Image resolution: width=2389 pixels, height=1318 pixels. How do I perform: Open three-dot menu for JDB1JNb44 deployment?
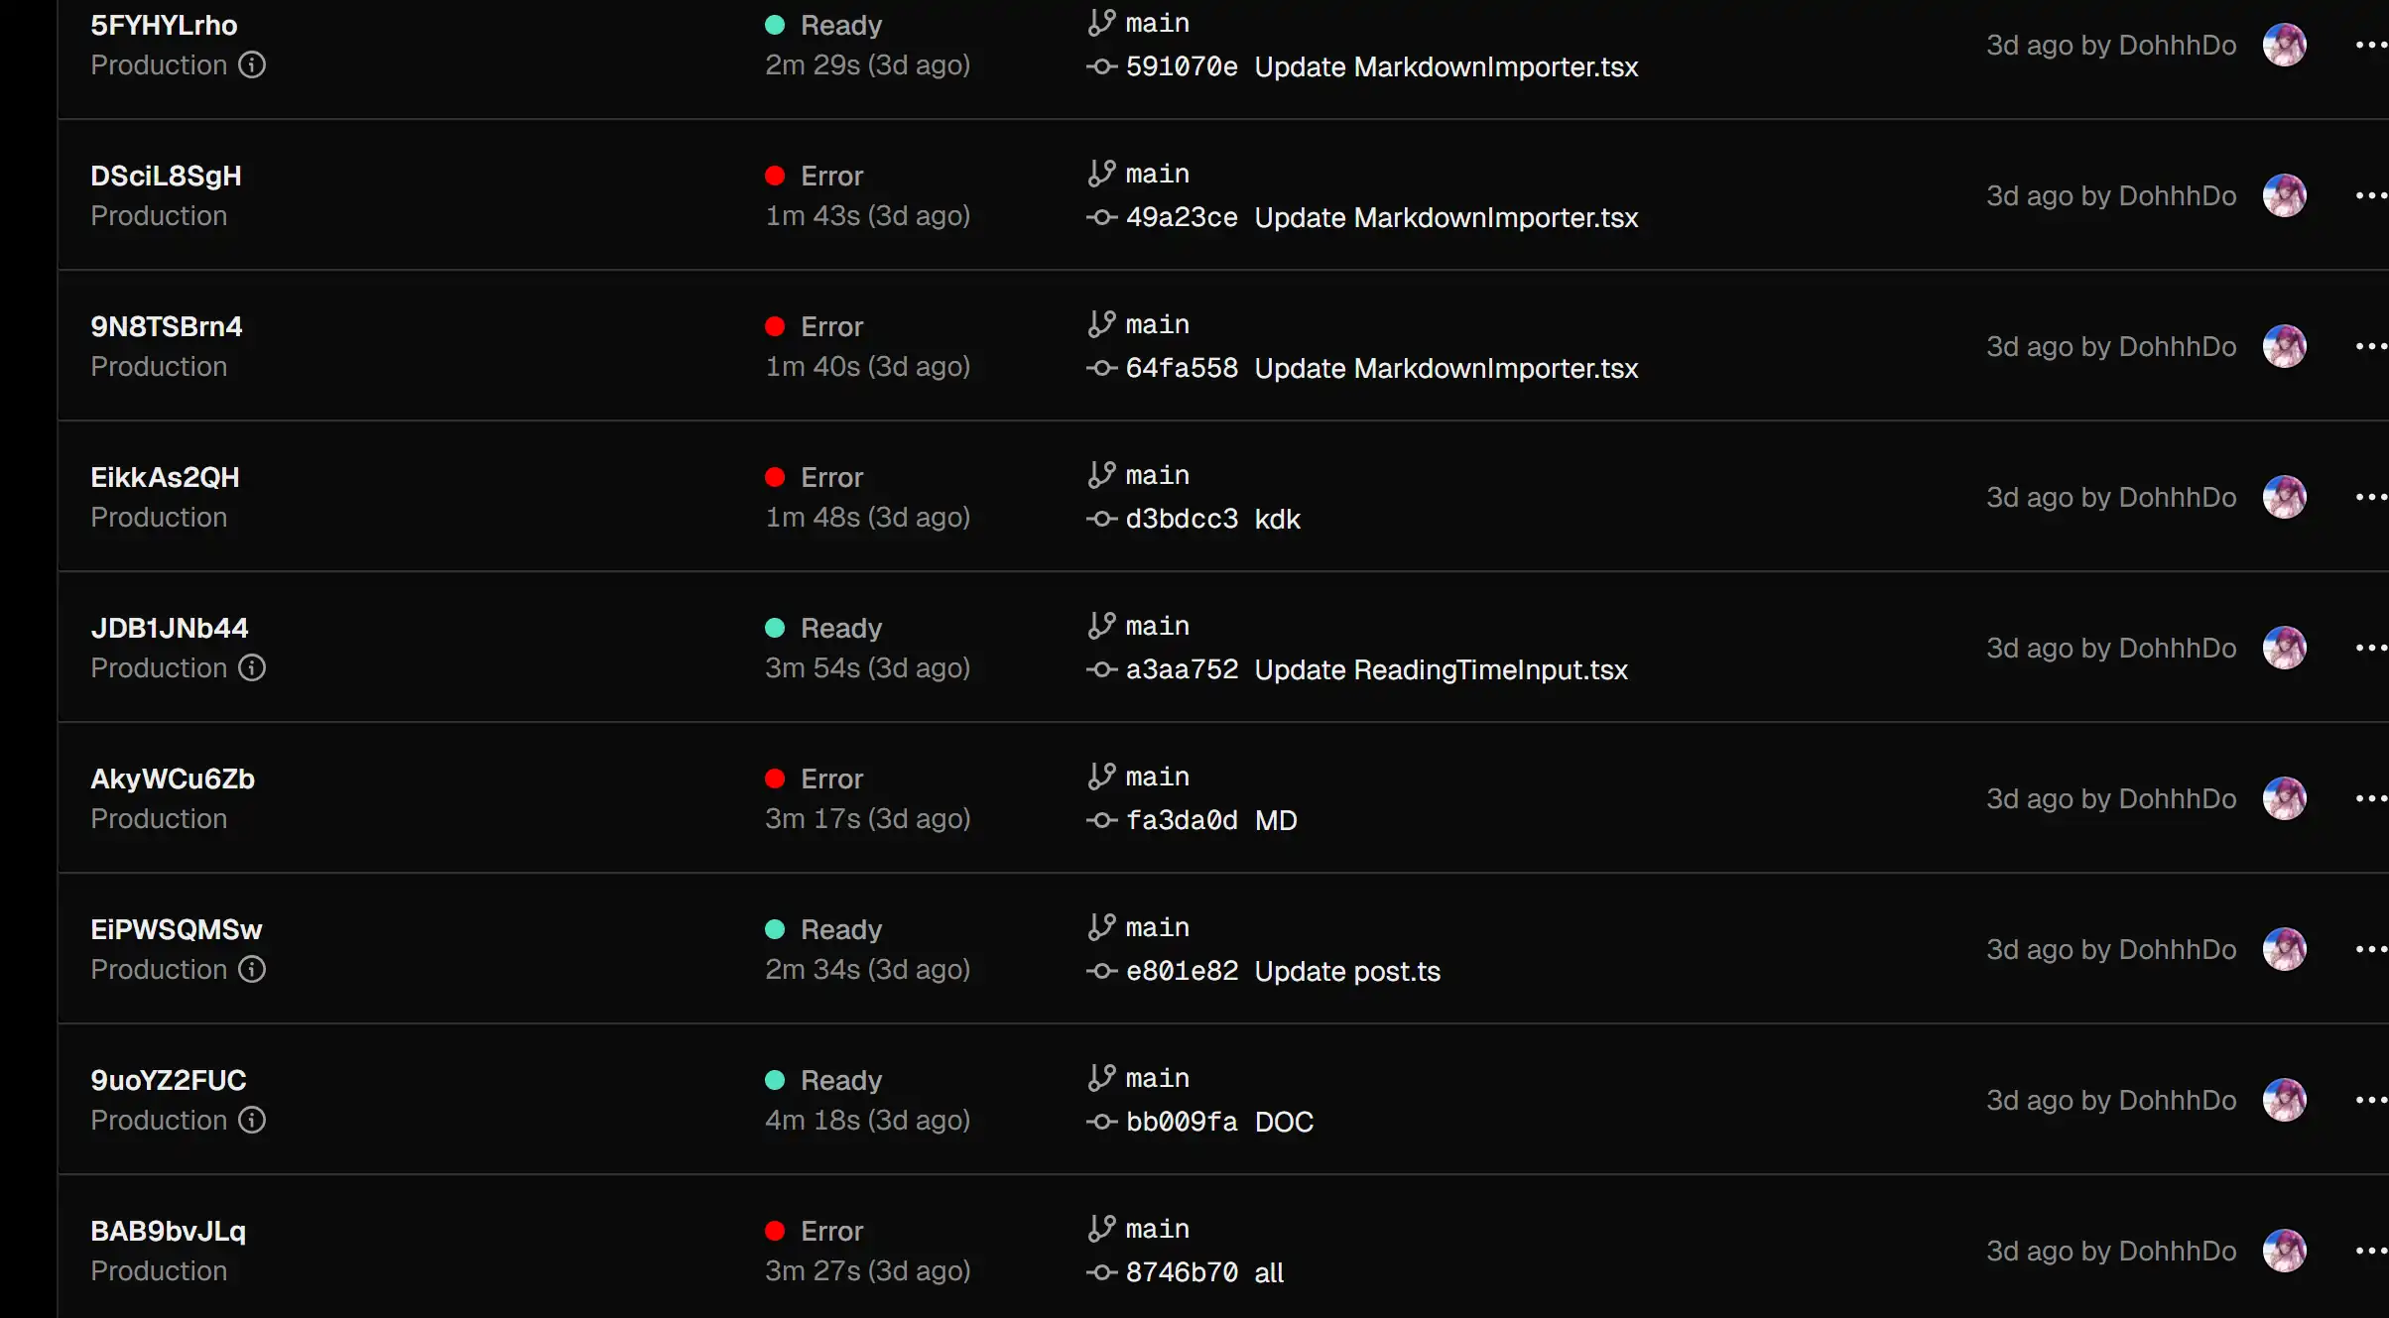click(x=2370, y=648)
